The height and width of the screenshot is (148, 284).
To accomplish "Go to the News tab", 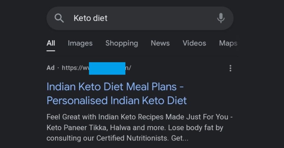I will tap(160, 43).
